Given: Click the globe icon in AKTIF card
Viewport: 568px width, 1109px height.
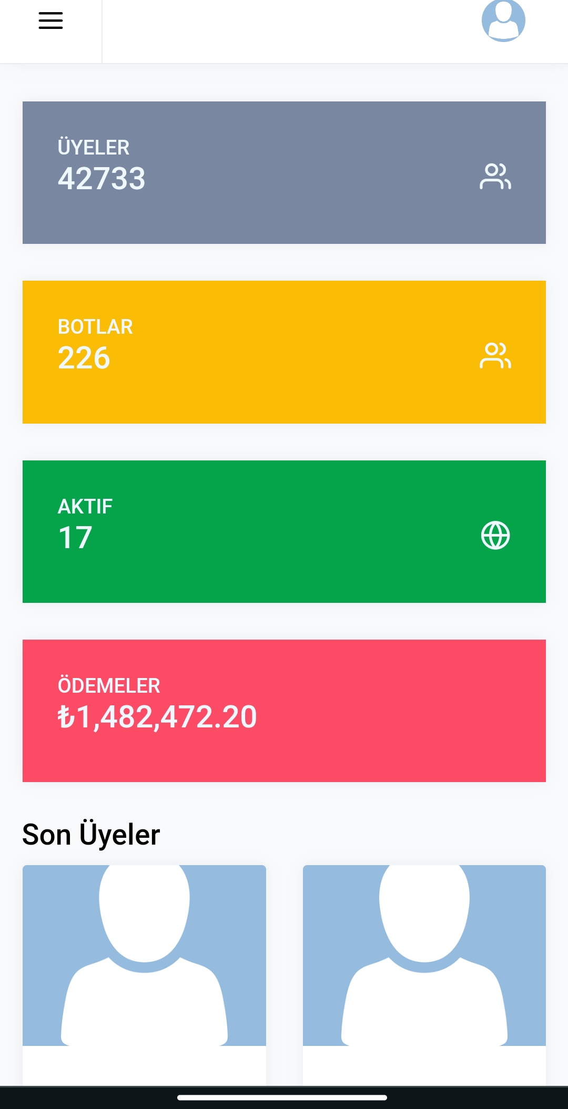Looking at the screenshot, I should click(x=495, y=536).
